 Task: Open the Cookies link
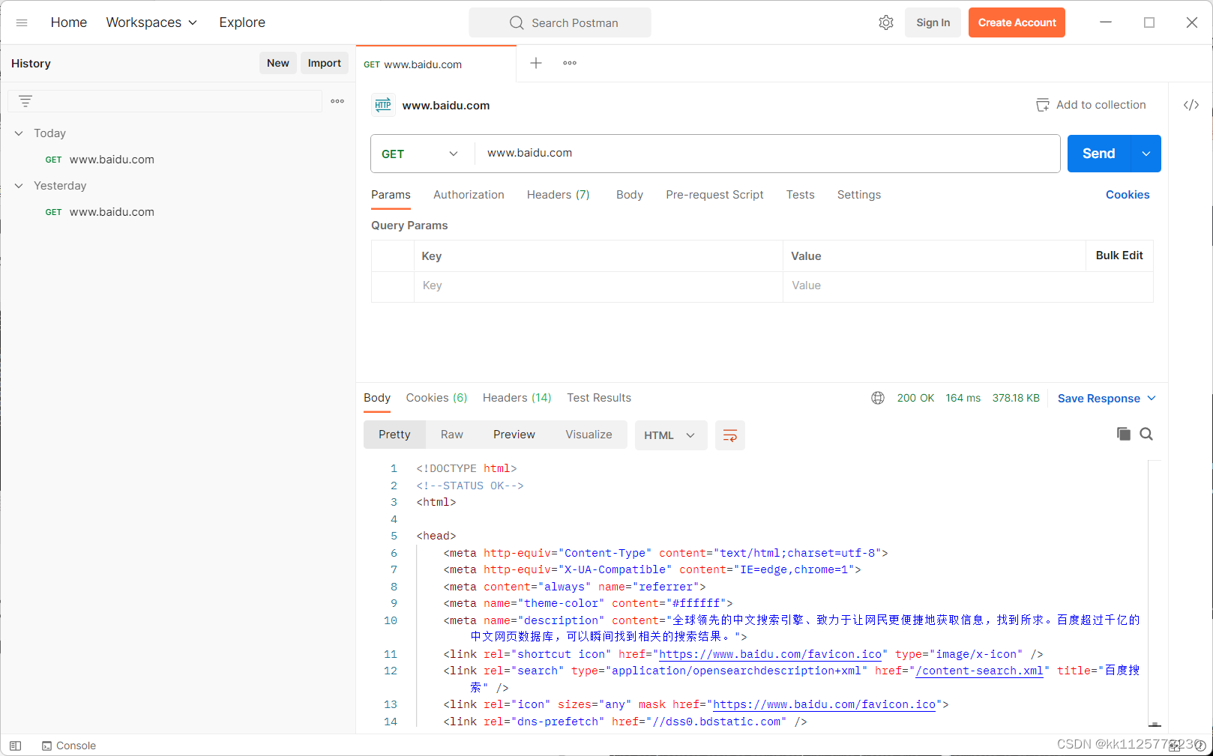(1128, 195)
